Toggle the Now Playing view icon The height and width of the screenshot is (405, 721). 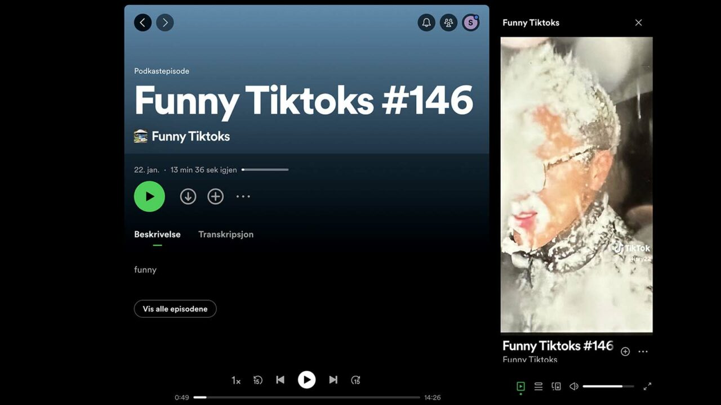point(520,386)
